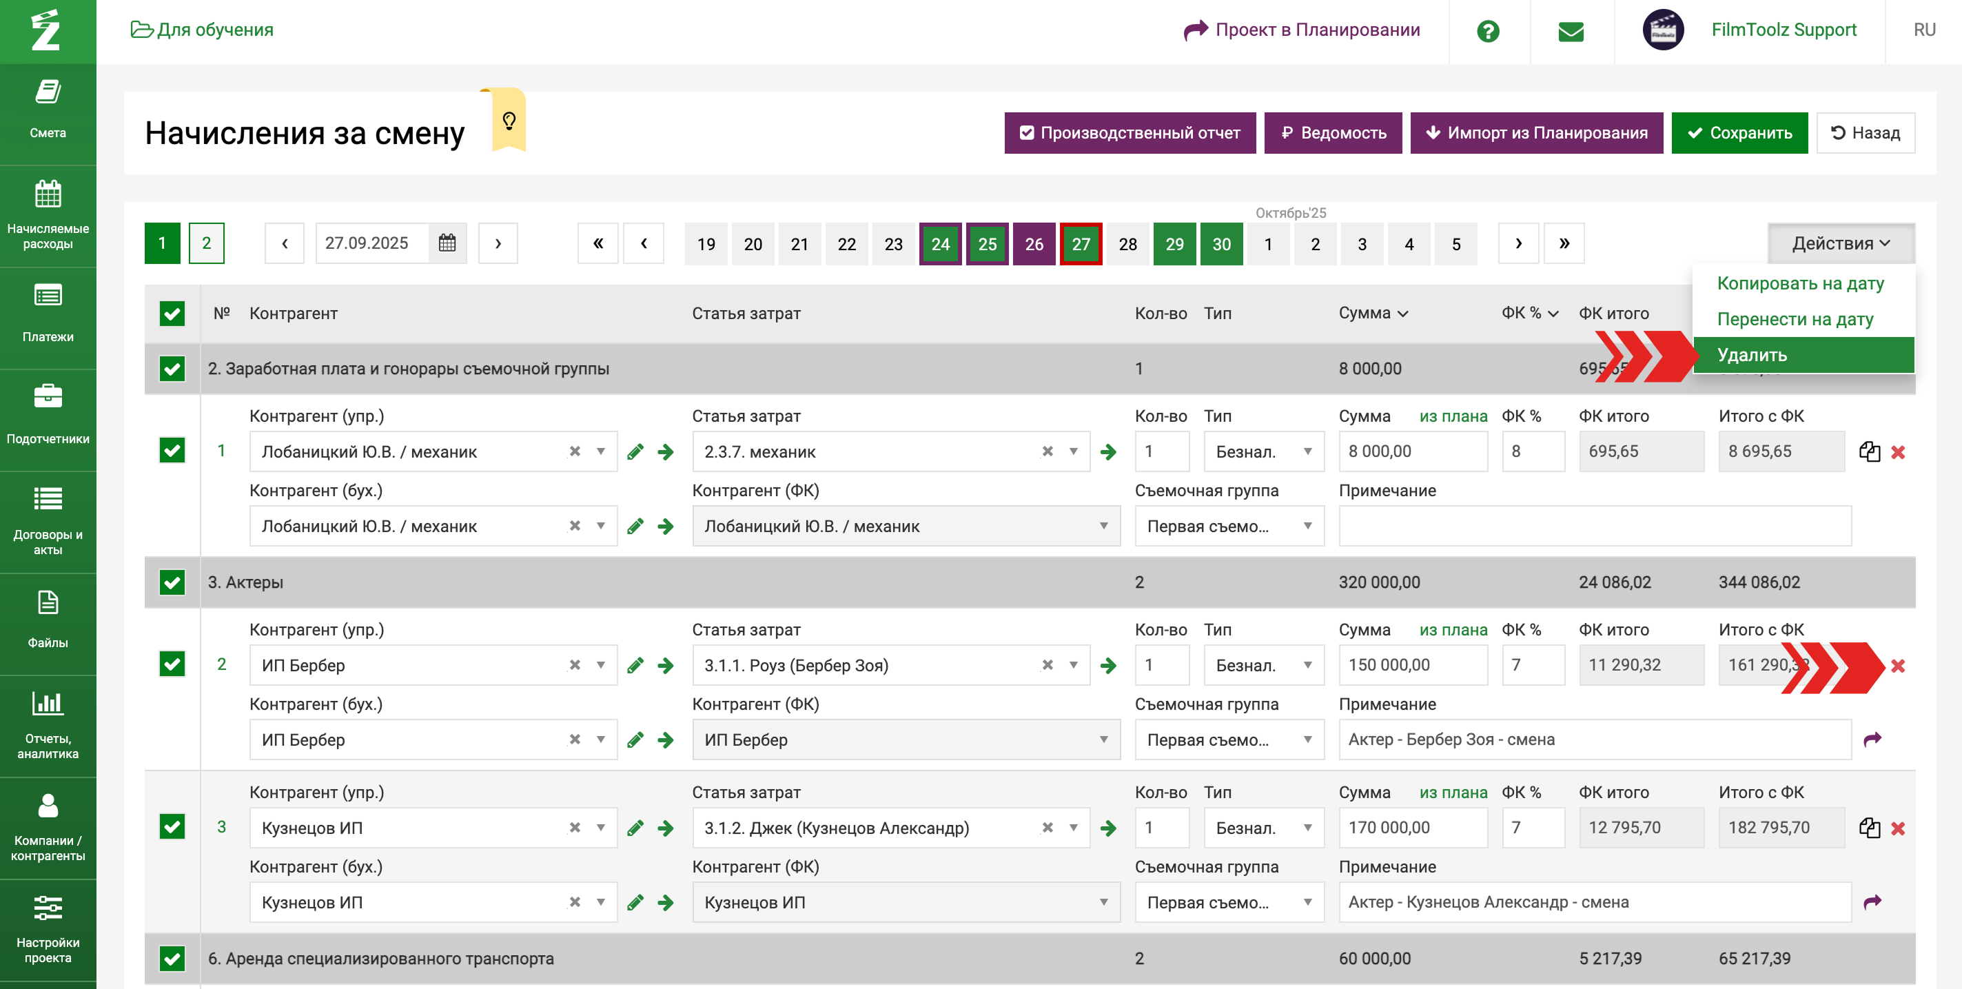Edit the ИП Бербер upr. contractor with the pencil icon
This screenshot has width=1962, height=989.
(x=635, y=665)
